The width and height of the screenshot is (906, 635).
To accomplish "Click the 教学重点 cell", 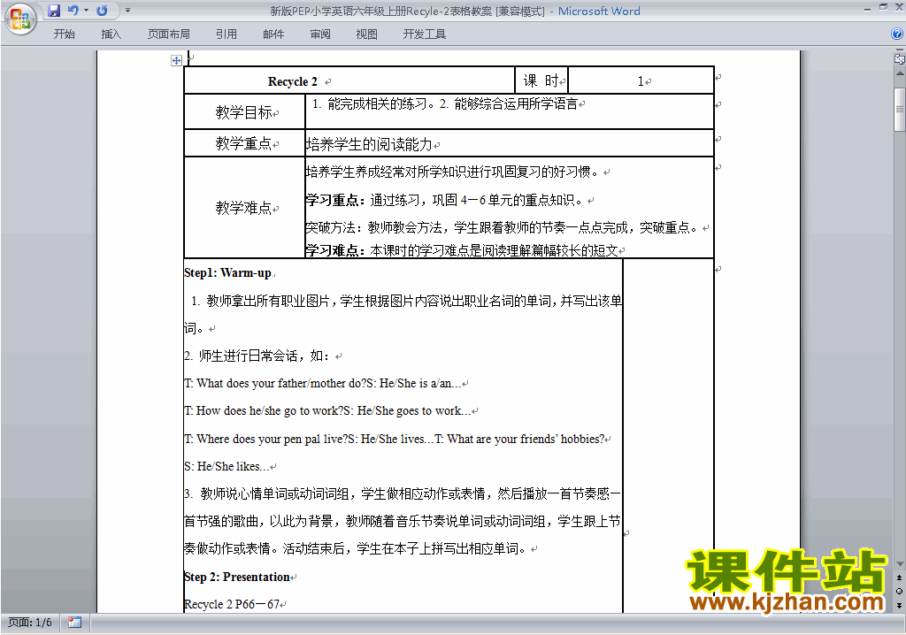I will 244,143.
